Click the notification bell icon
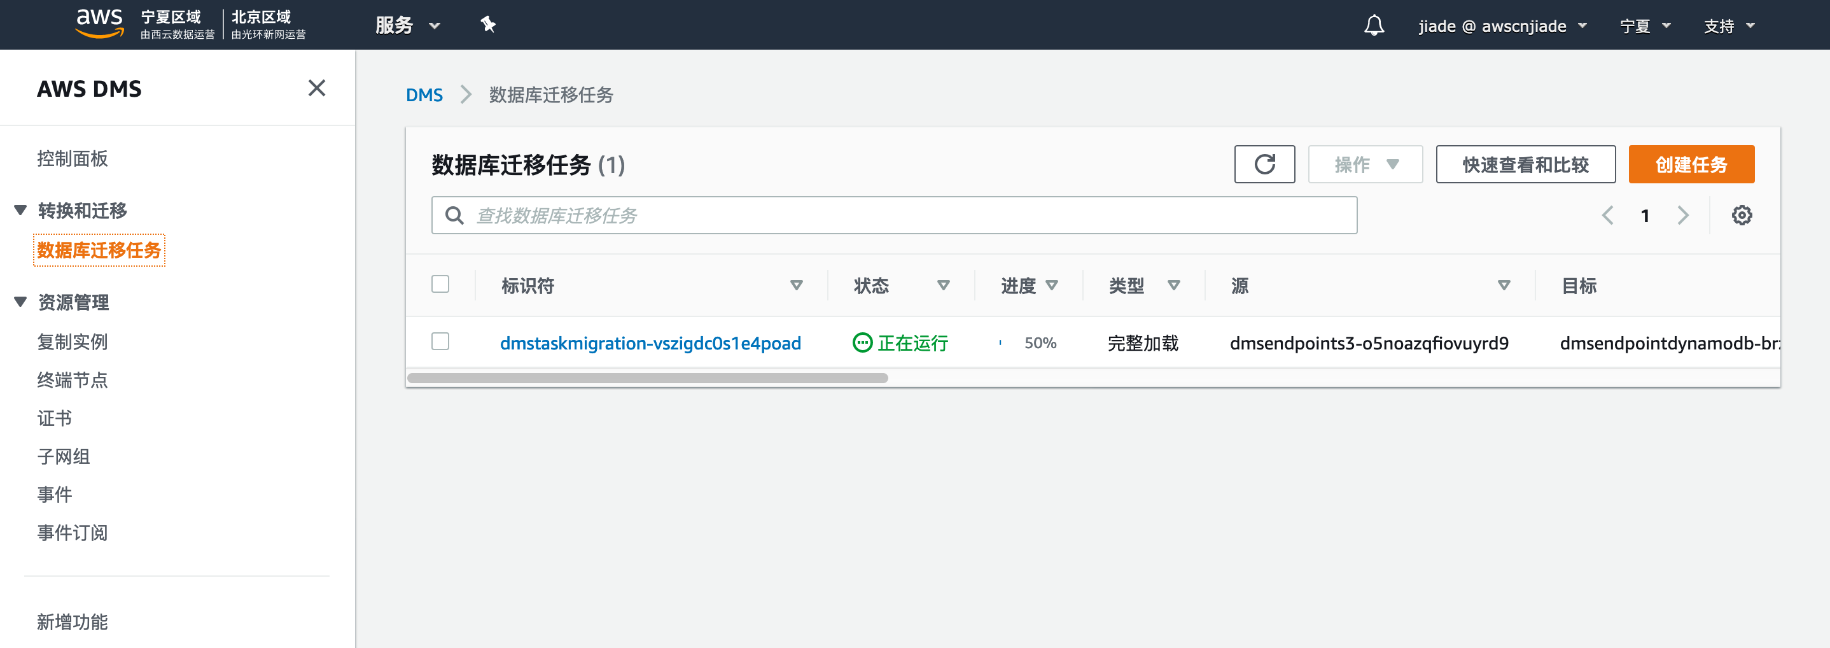 1373,25
